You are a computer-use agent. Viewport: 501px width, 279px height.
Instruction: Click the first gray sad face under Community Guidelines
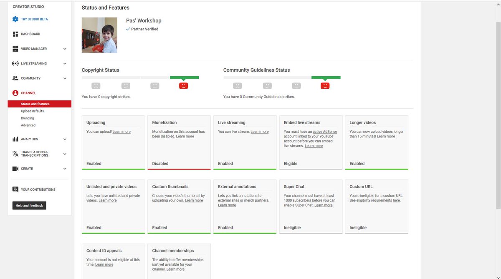point(238,86)
